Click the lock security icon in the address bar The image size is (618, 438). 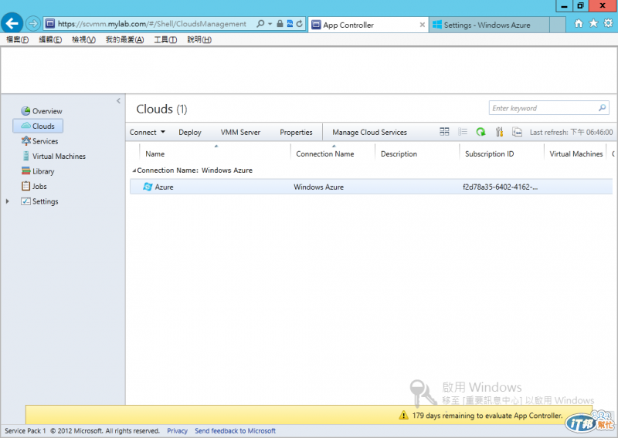point(280,24)
